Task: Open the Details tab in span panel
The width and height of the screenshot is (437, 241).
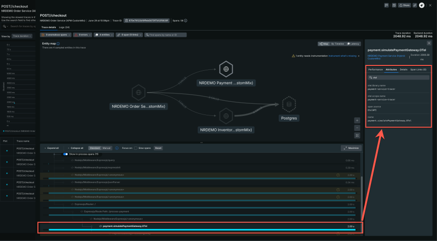Action: click(403, 69)
